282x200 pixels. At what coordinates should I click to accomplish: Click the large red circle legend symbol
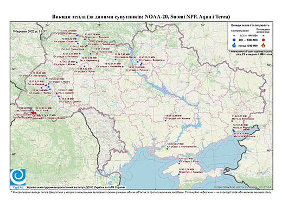tap(264, 40)
